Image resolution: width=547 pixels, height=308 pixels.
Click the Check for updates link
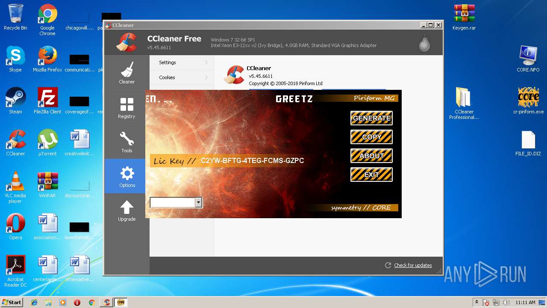point(413,265)
